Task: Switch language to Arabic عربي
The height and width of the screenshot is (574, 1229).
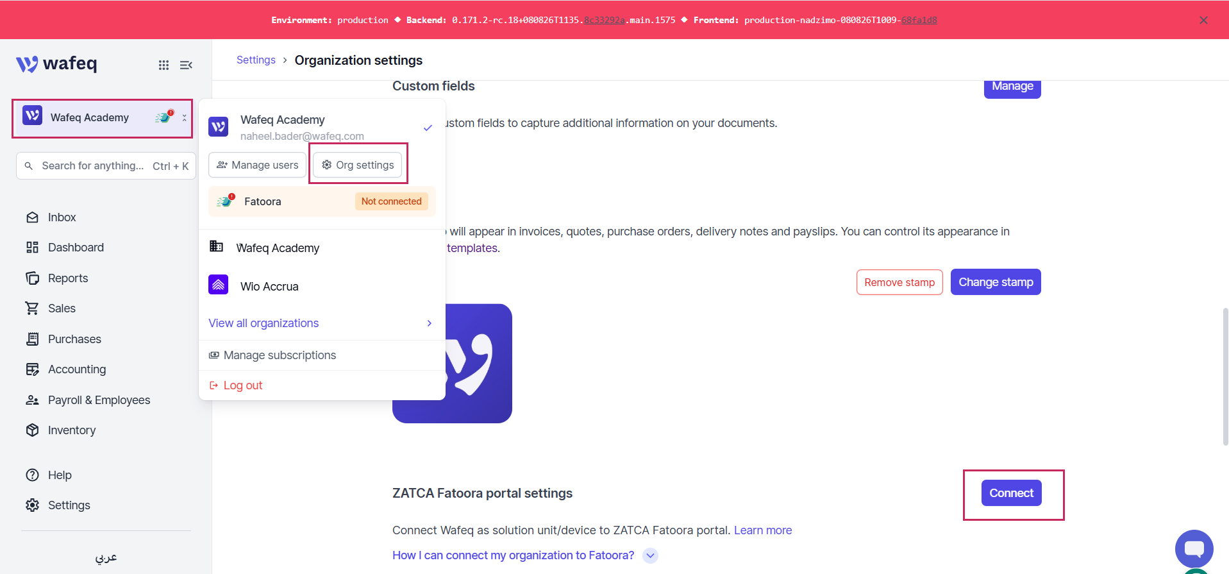Action: click(106, 557)
